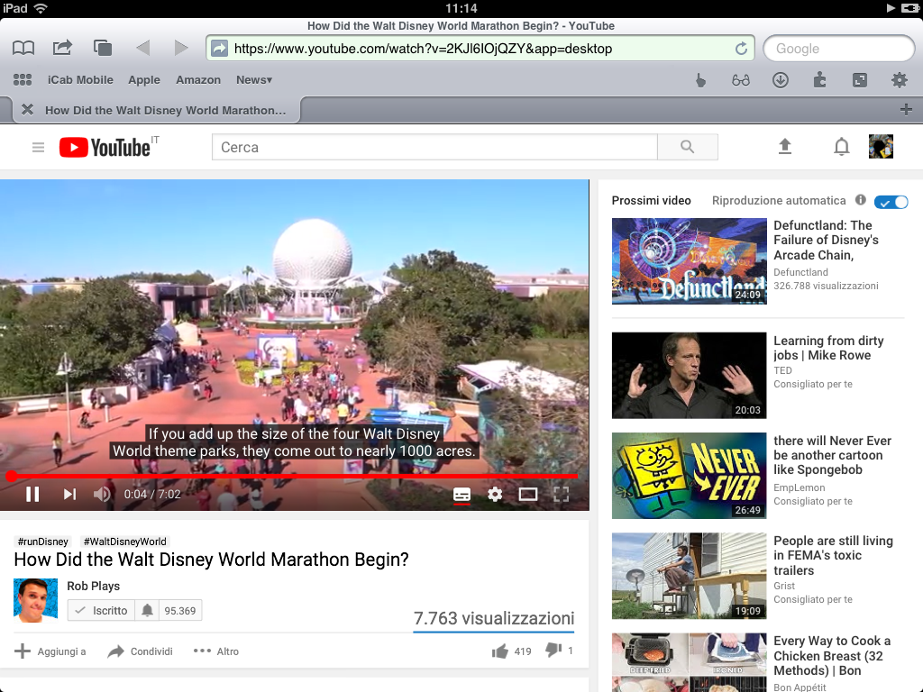This screenshot has width=923, height=692.
Task: Mute the video volume speaker
Action: 102,495
